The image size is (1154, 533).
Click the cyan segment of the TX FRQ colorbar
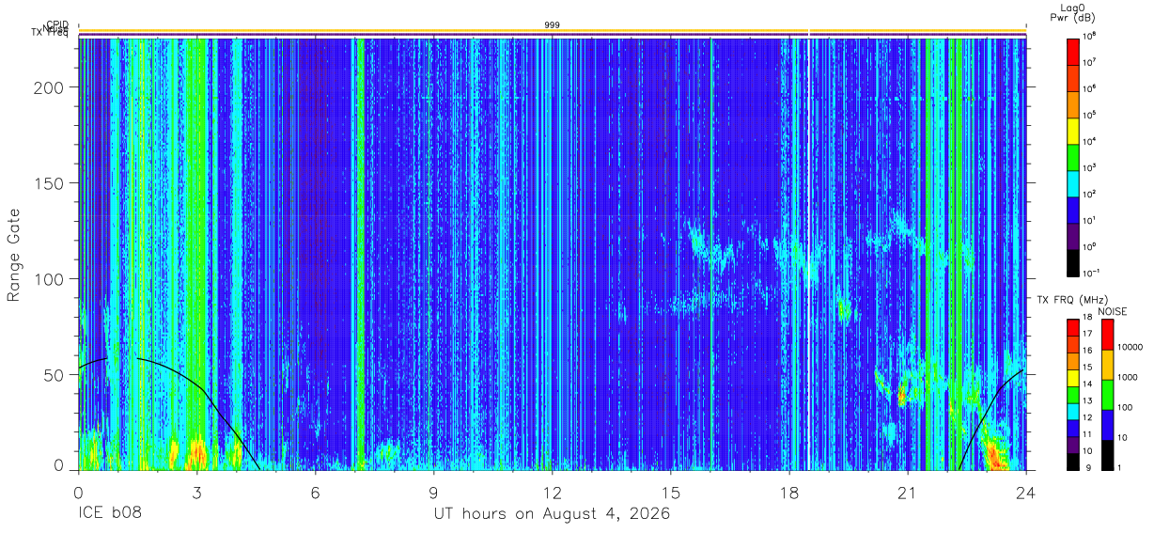(1072, 411)
